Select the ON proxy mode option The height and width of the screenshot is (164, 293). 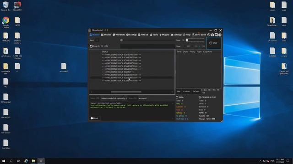pyautogui.click(x=195, y=46)
